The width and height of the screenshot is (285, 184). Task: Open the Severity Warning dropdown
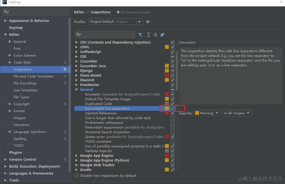[x=207, y=113]
